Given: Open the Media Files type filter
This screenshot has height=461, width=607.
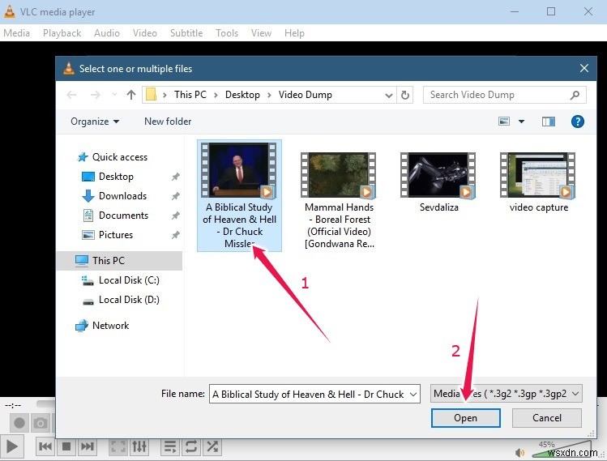Looking at the screenshot, I should 506,394.
